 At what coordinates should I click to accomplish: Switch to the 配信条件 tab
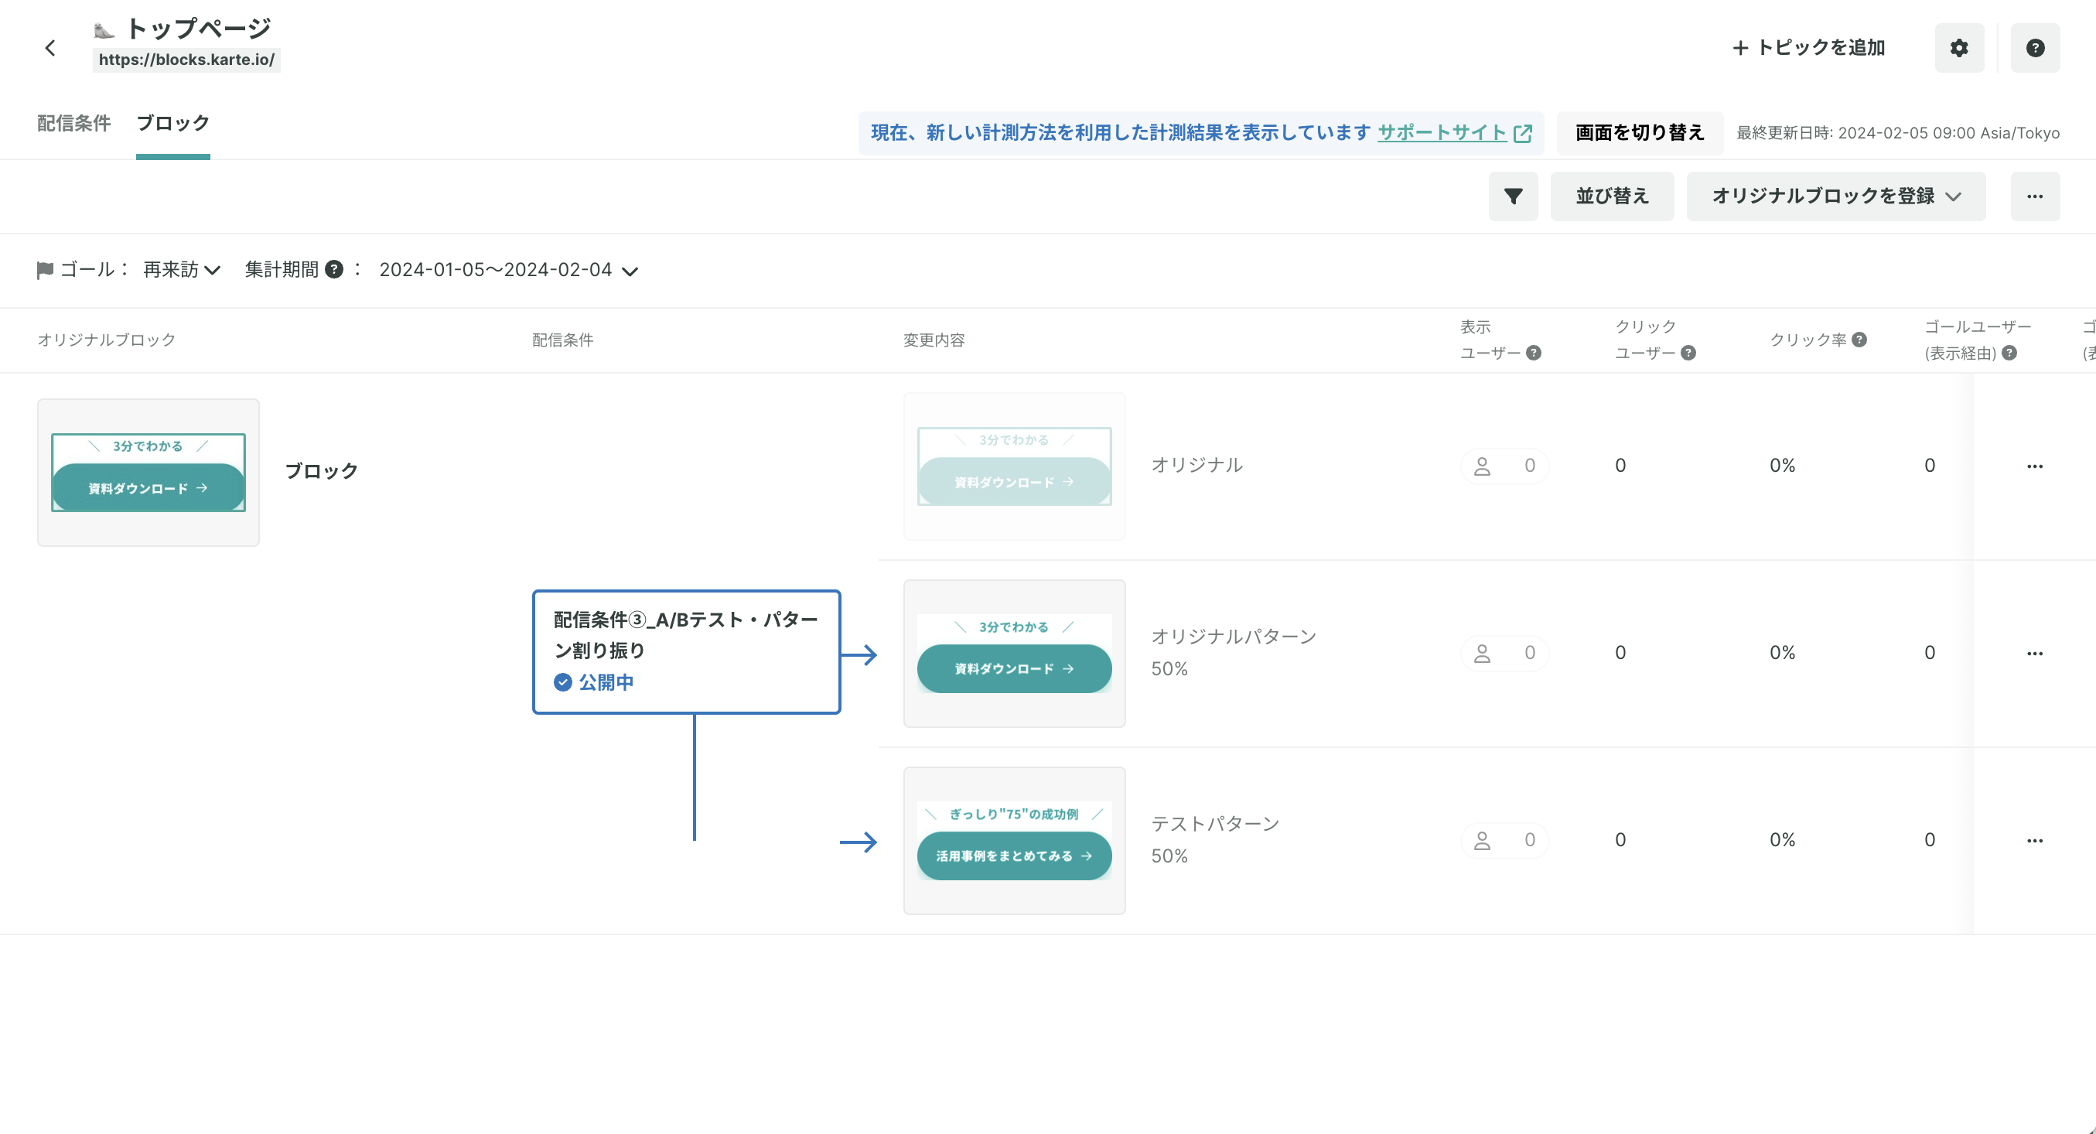point(74,123)
